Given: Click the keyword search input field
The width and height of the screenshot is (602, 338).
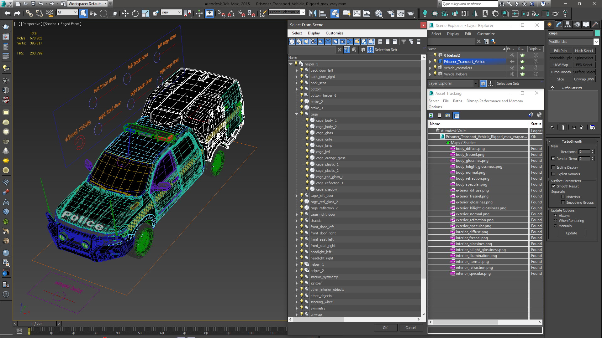Looking at the screenshot, I should click(469, 4).
